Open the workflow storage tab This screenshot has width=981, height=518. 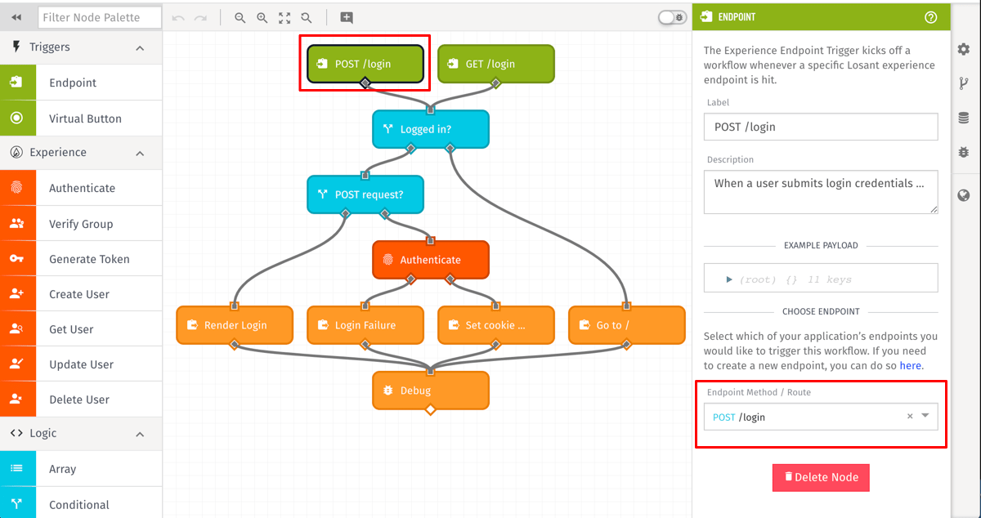[x=964, y=118]
